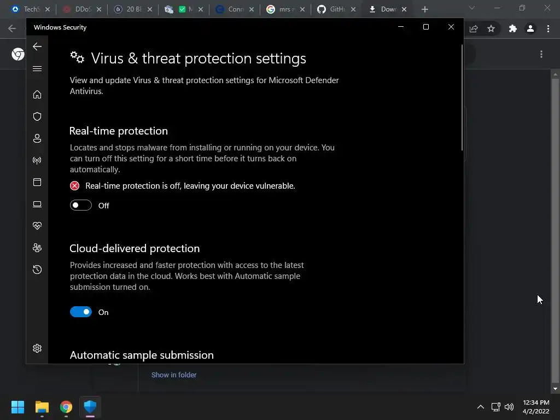This screenshot has width=560, height=420.
Task: Open Windows Security settings gear
Action: (37, 348)
